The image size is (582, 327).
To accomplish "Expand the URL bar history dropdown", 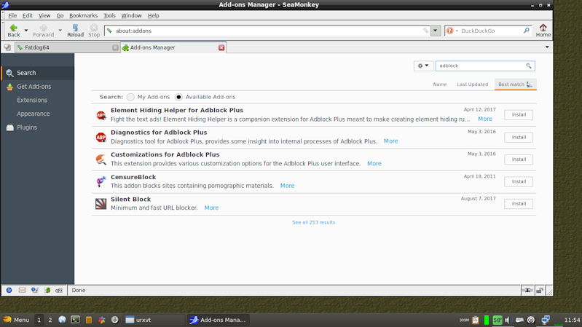I will point(436,31).
